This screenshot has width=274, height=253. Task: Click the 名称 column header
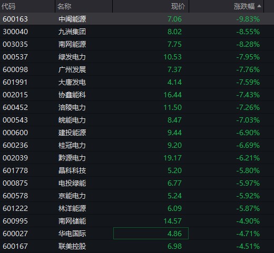coord(64,6)
